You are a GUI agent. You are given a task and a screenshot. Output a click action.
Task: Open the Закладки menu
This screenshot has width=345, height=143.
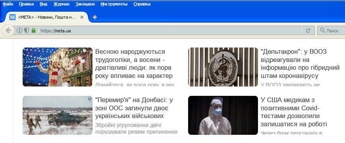(x=85, y=4)
